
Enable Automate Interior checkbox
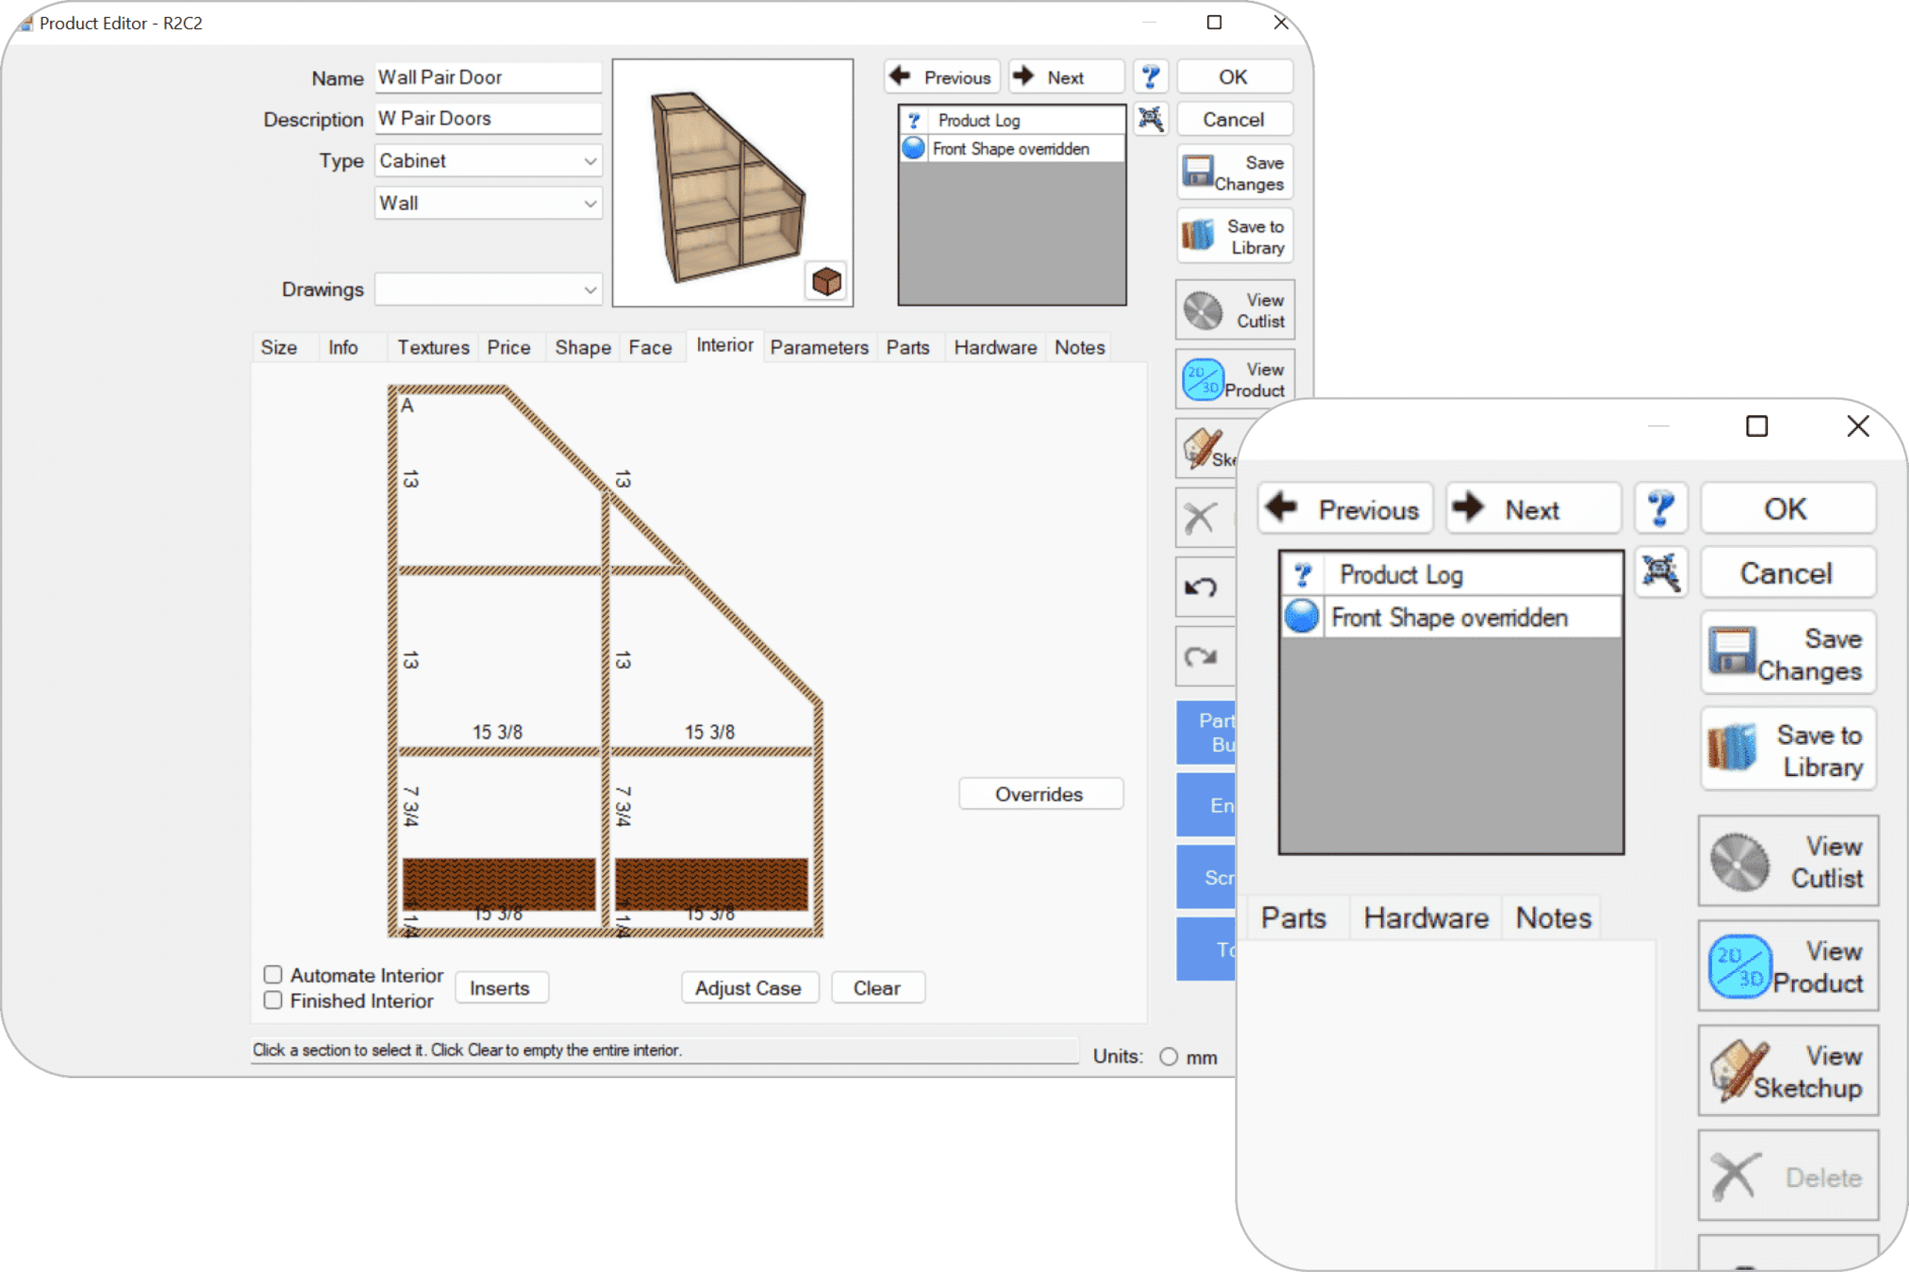(x=274, y=975)
